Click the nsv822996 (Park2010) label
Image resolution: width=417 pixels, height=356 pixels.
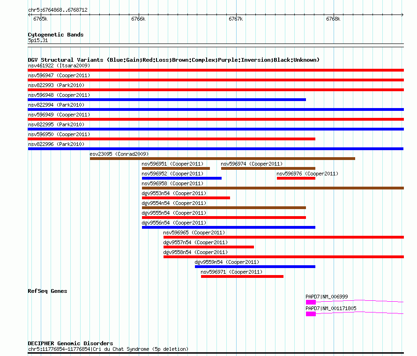tap(56, 144)
